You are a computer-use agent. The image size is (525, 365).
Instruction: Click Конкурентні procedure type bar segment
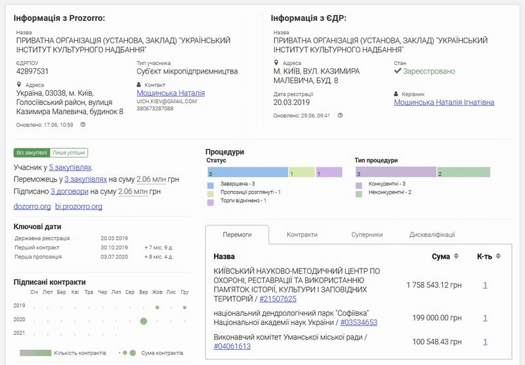(x=396, y=172)
